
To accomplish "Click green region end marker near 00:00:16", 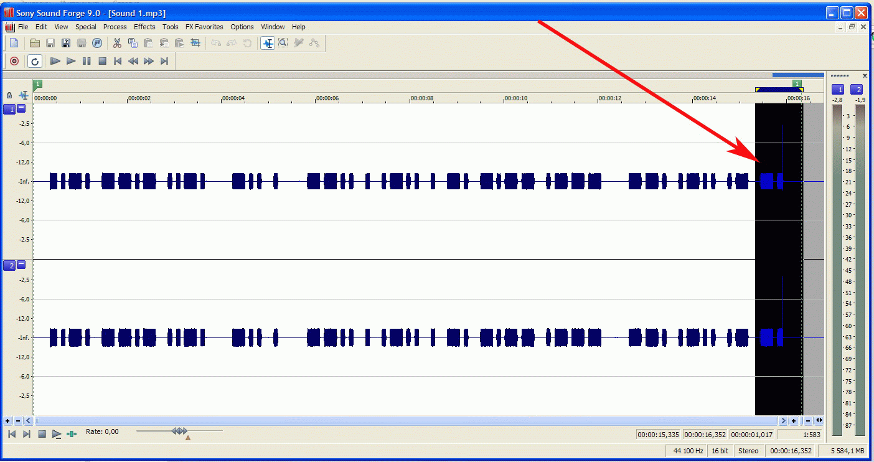I will [797, 83].
